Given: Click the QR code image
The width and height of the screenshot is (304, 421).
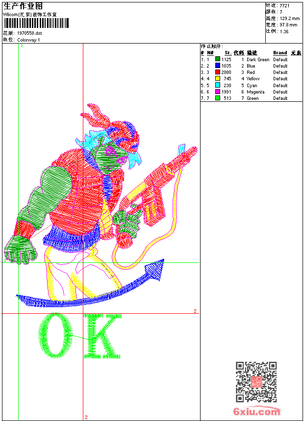Looking at the screenshot, I should point(256,382).
